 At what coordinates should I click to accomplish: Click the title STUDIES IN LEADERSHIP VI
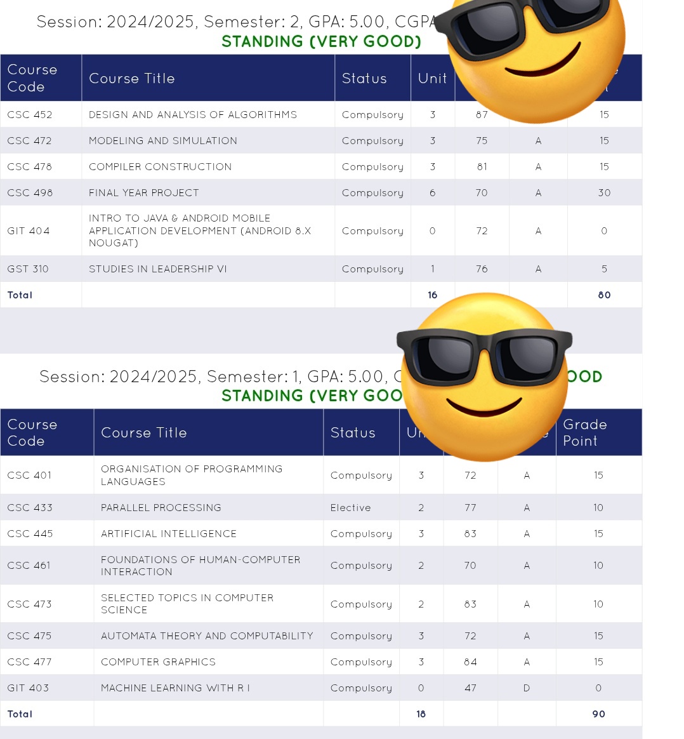point(157,269)
